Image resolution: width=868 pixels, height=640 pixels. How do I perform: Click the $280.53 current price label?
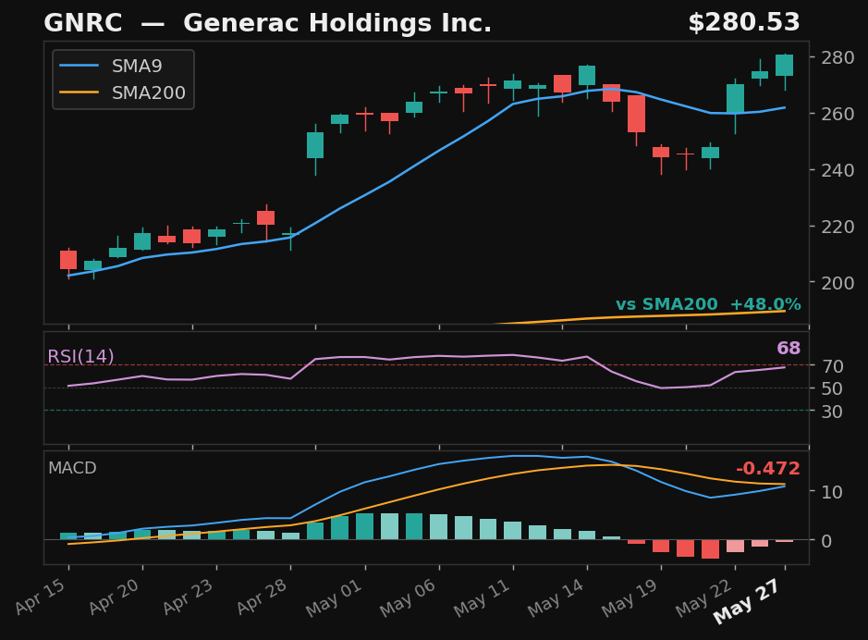coord(744,23)
